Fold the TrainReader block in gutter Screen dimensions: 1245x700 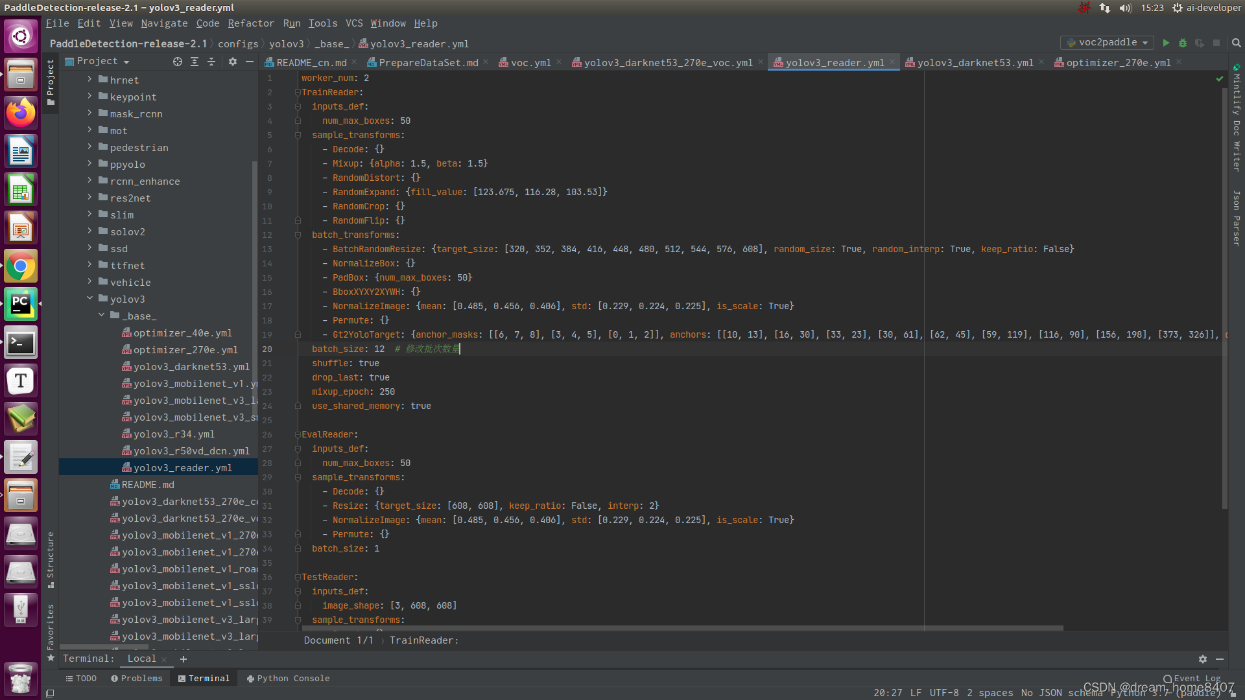coord(298,93)
